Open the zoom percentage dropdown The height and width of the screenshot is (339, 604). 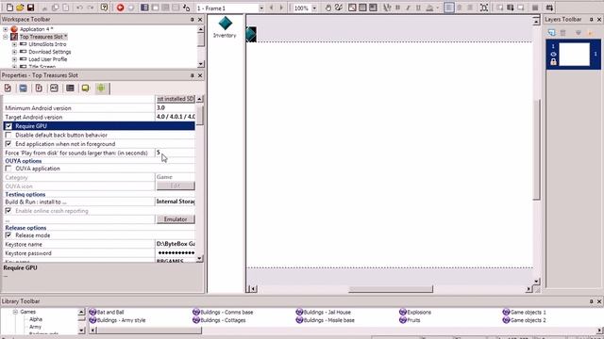pos(314,8)
